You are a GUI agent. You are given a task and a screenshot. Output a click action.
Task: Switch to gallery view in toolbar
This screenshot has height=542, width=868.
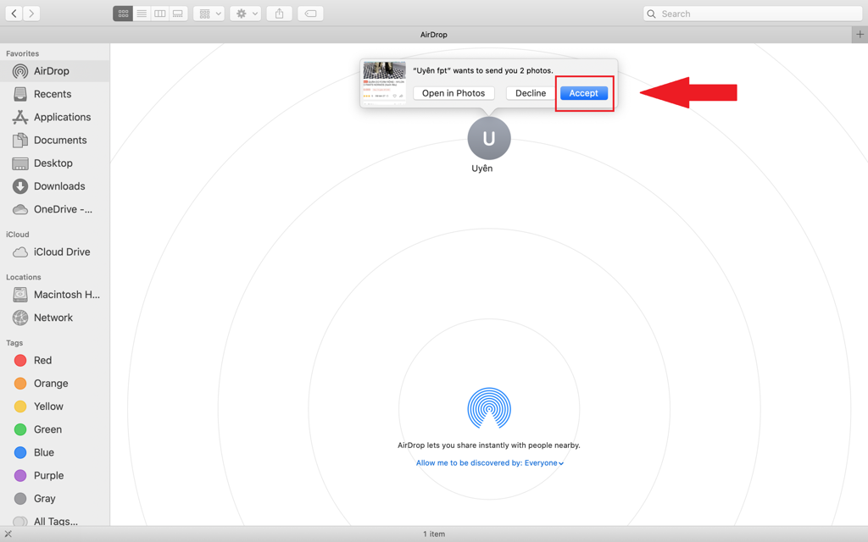tap(178, 14)
